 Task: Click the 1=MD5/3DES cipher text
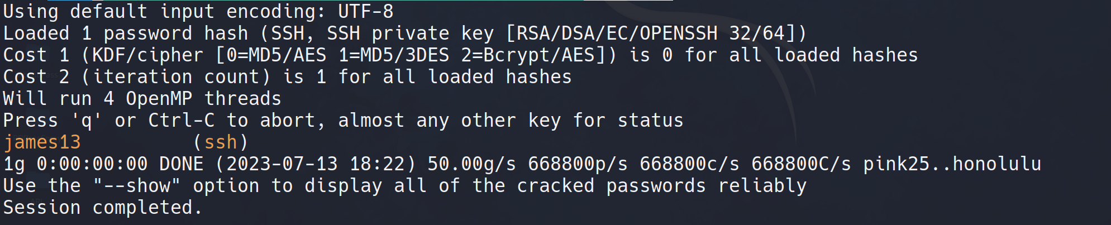394,55
